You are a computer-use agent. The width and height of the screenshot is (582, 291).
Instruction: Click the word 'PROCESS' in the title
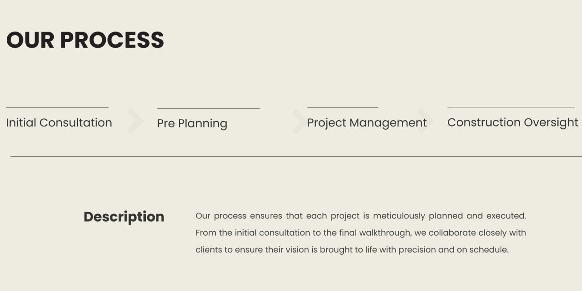click(x=112, y=40)
